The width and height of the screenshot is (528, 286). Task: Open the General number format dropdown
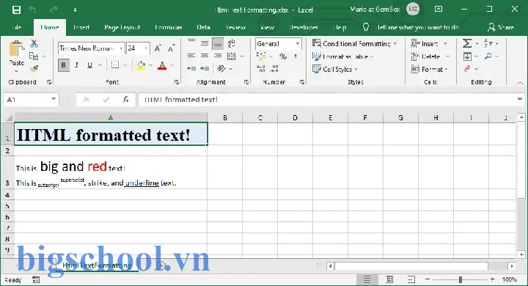[278, 44]
